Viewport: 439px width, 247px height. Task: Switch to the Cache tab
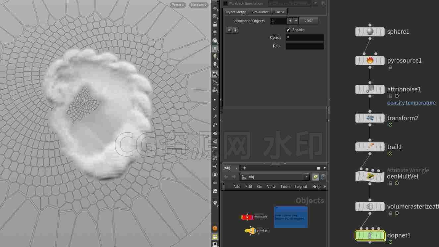[280, 12]
